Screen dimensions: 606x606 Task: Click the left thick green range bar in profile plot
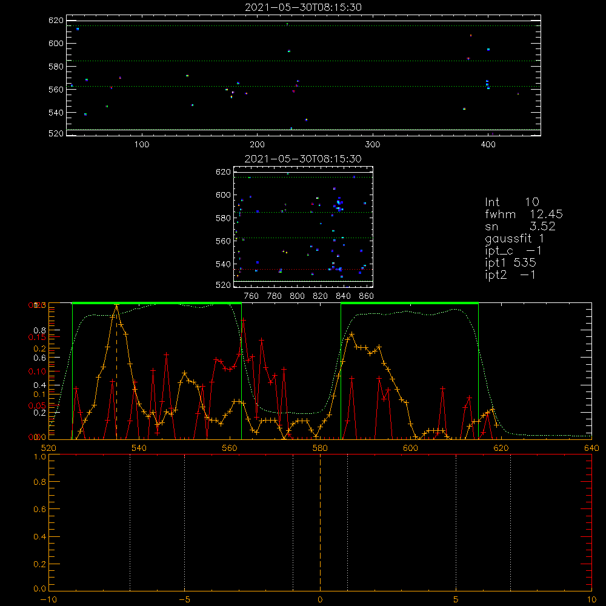tap(157, 304)
